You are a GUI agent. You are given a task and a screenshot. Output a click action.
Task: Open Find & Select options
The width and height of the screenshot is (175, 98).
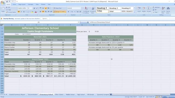pos(168,10)
